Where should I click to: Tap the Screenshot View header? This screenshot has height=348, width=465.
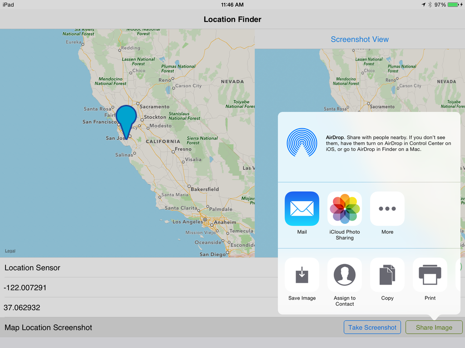[360, 39]
